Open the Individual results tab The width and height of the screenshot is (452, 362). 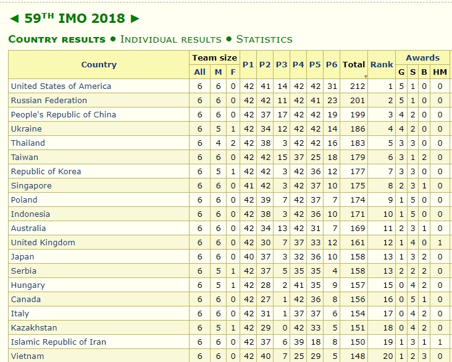click(x=171, y=40)
